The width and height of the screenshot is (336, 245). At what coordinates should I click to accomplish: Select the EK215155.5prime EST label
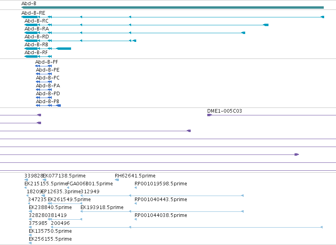click(46, 184)
